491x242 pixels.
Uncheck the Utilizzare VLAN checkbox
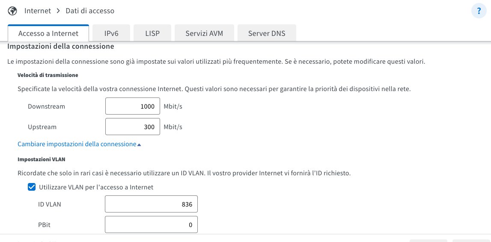32,187
